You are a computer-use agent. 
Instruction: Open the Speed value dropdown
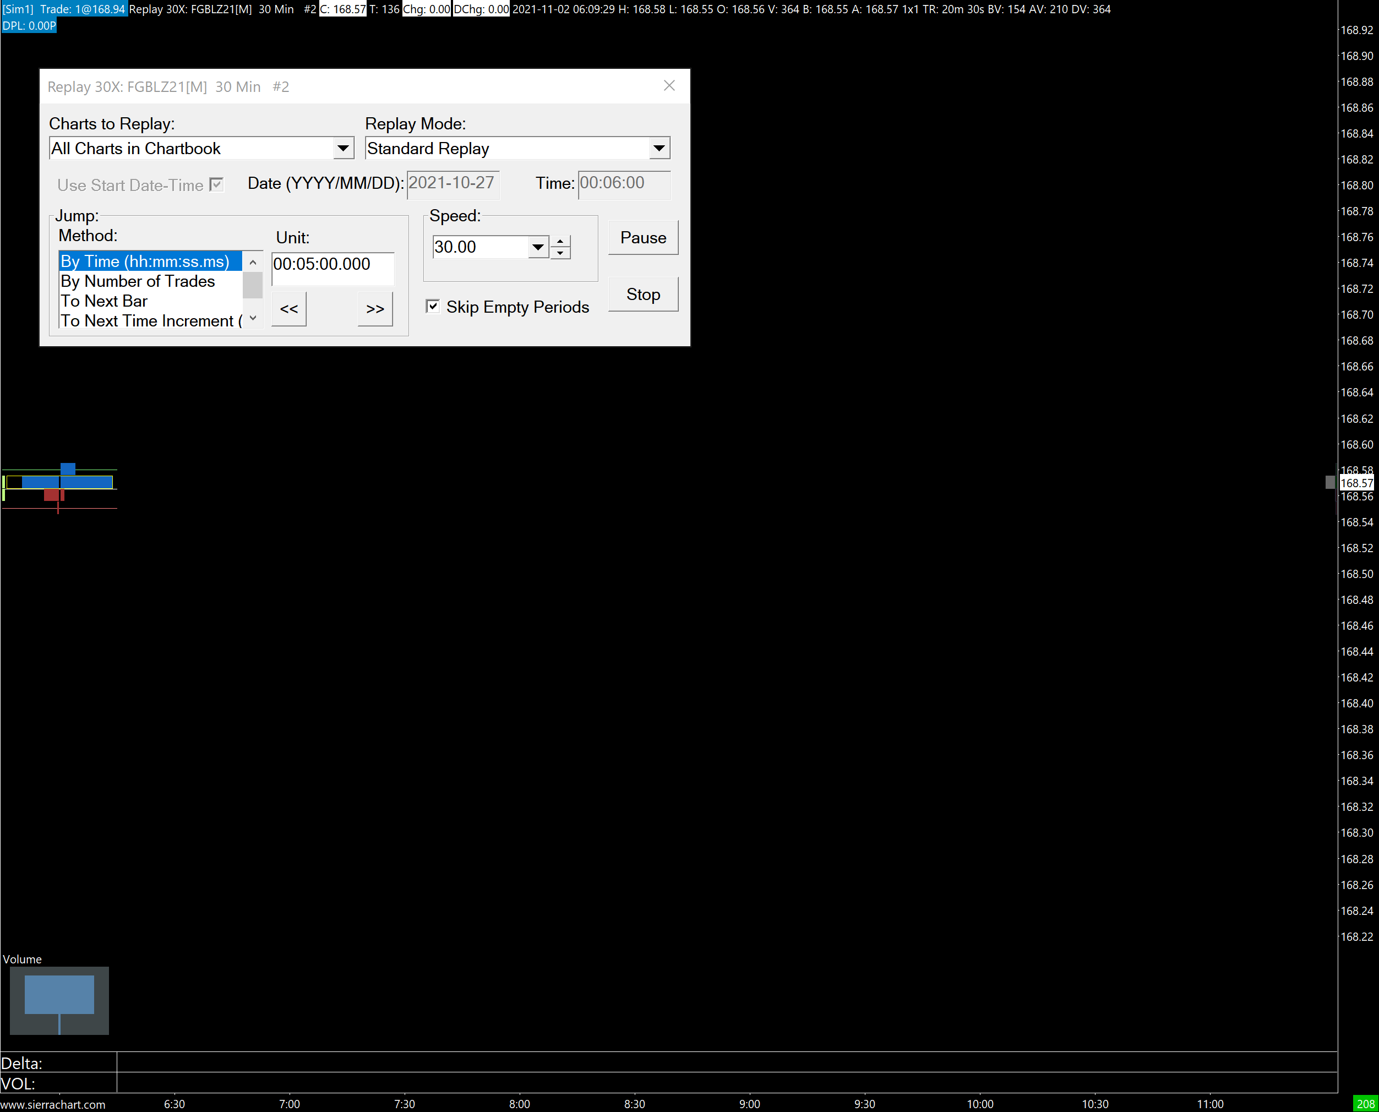537,247
